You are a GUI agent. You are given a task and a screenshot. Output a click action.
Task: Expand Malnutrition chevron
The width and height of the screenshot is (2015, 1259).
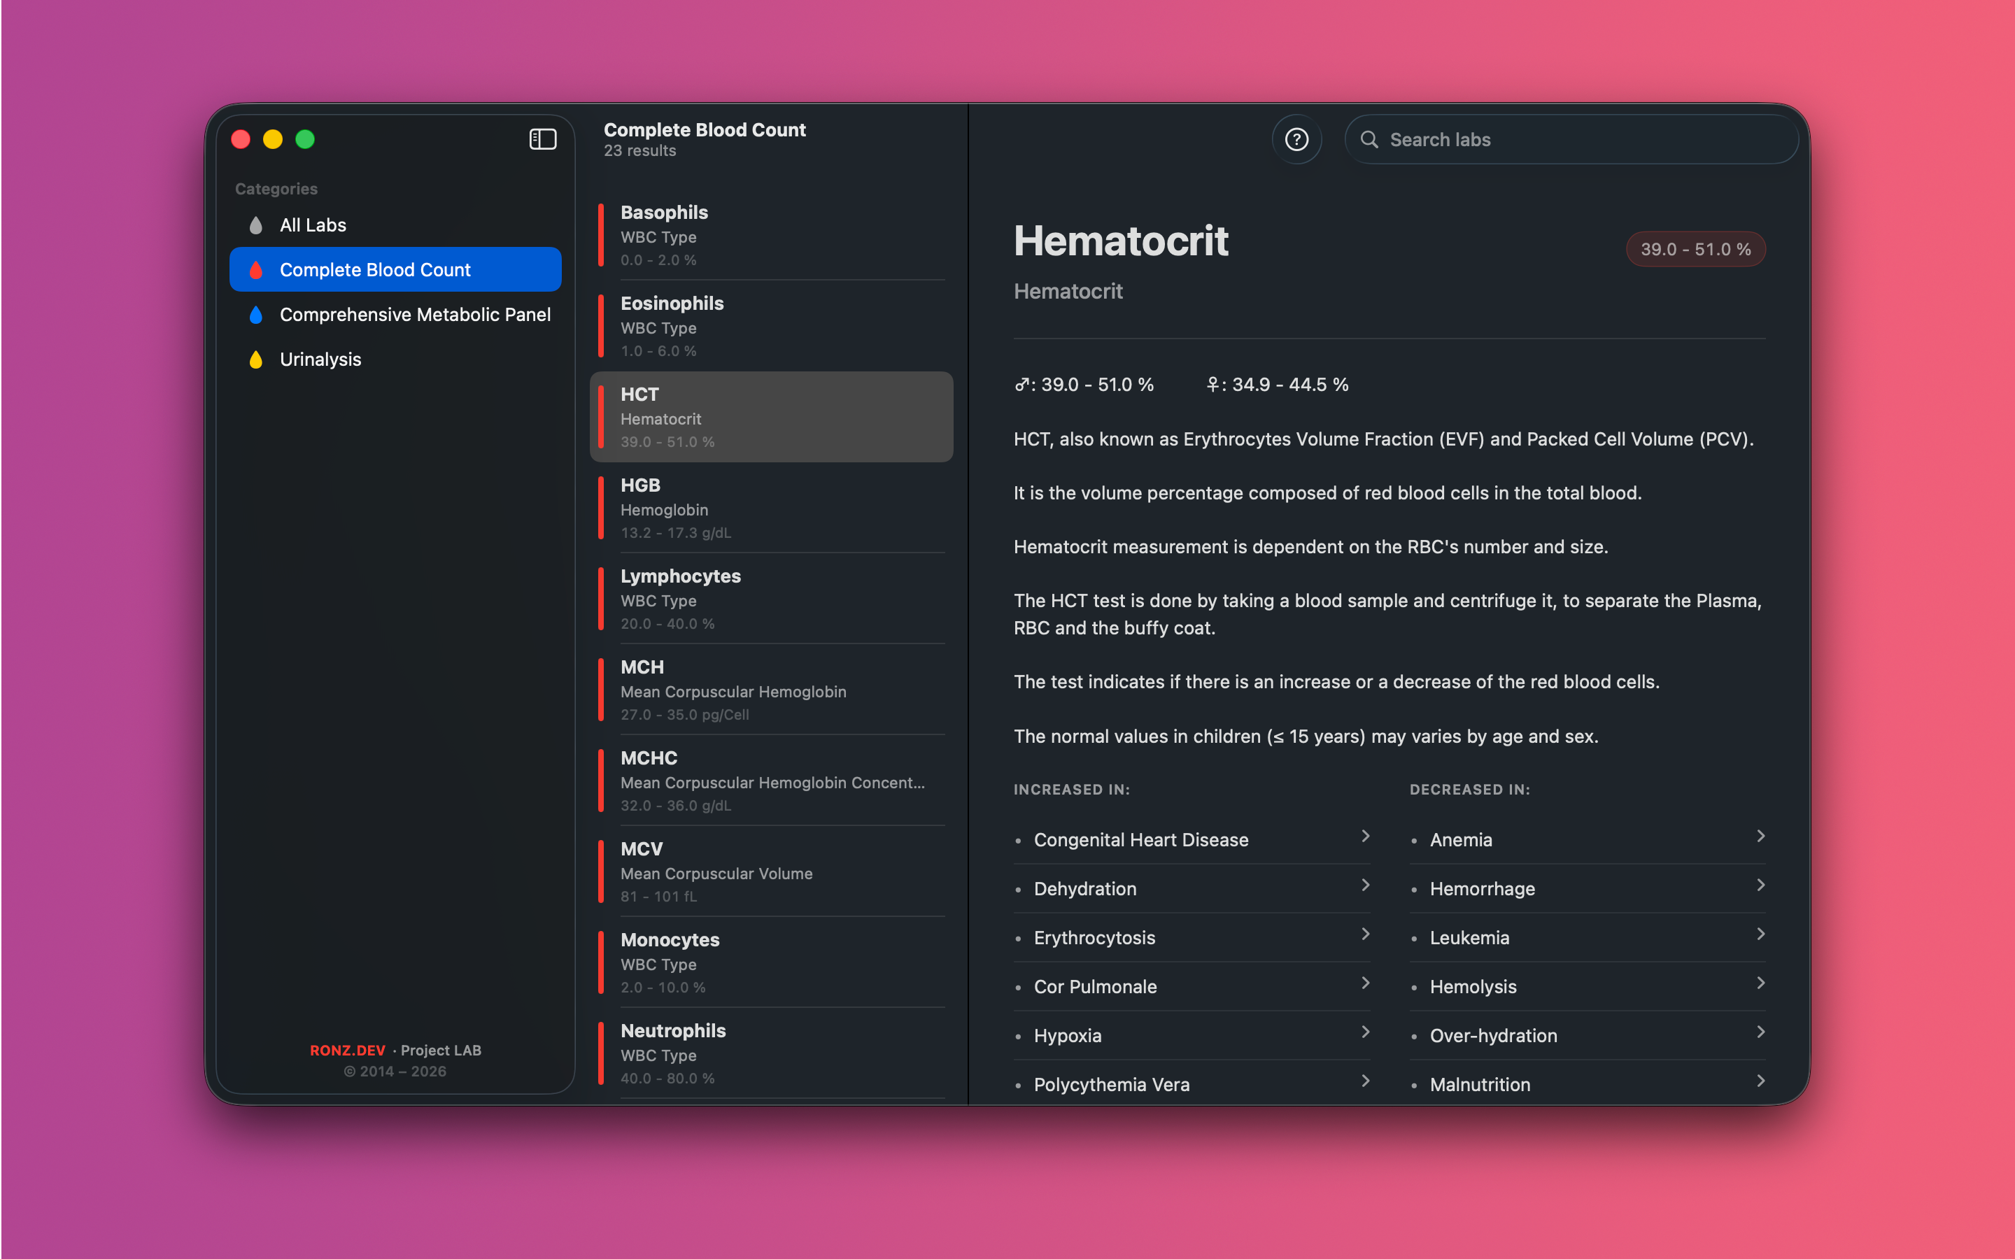[1761, 1081]
